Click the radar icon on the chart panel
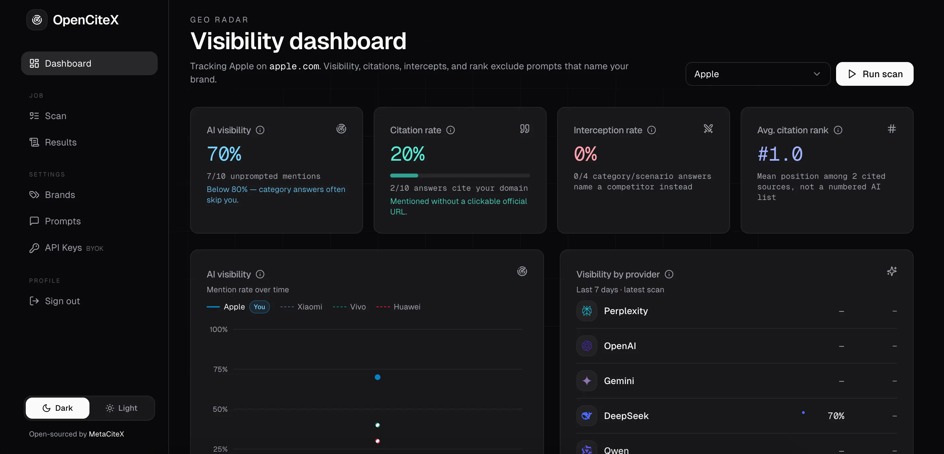This screenshot has height=454, width=944. (522, 272)
